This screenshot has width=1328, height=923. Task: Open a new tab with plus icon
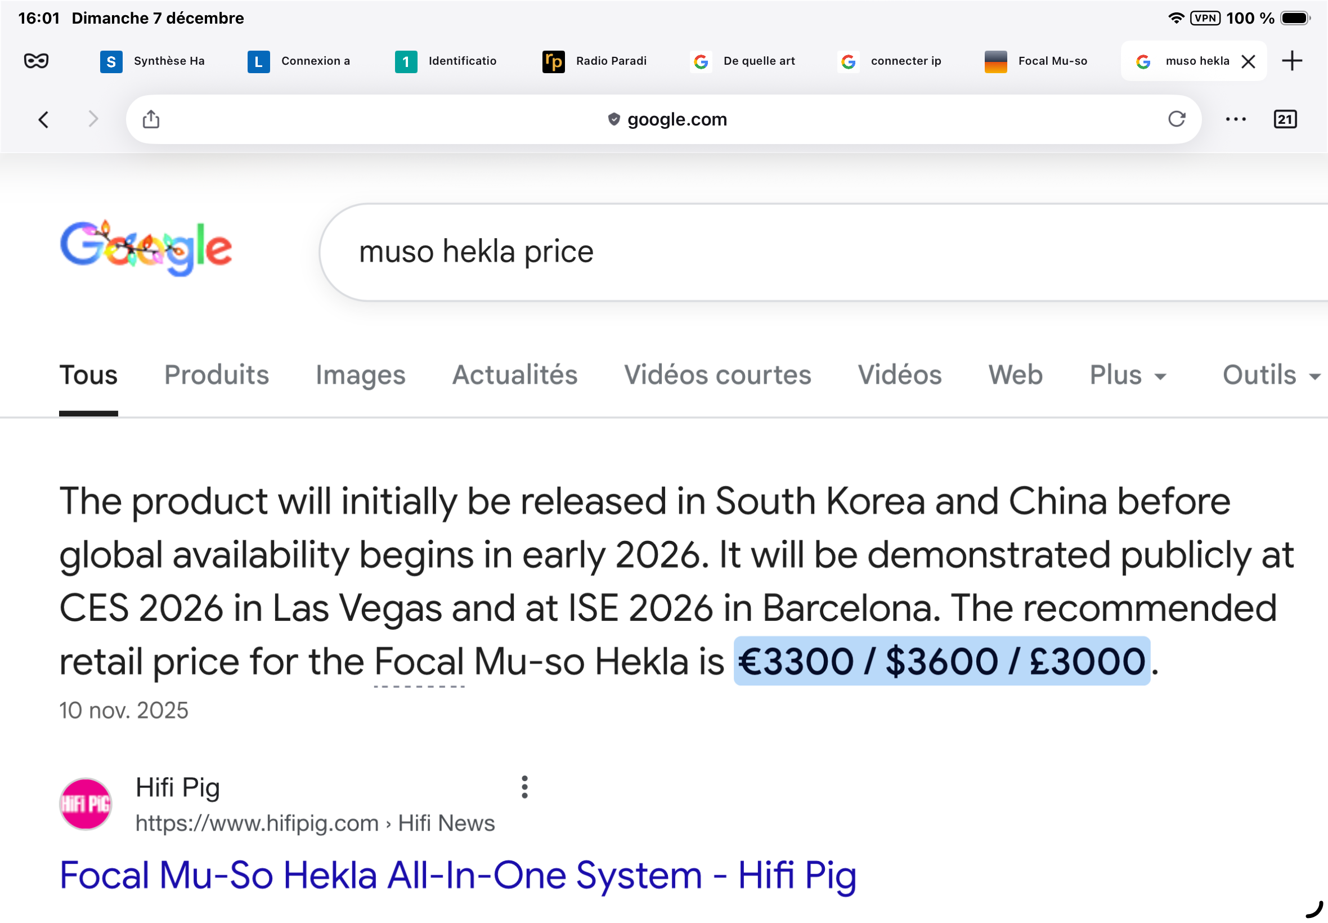(1291, 61)
